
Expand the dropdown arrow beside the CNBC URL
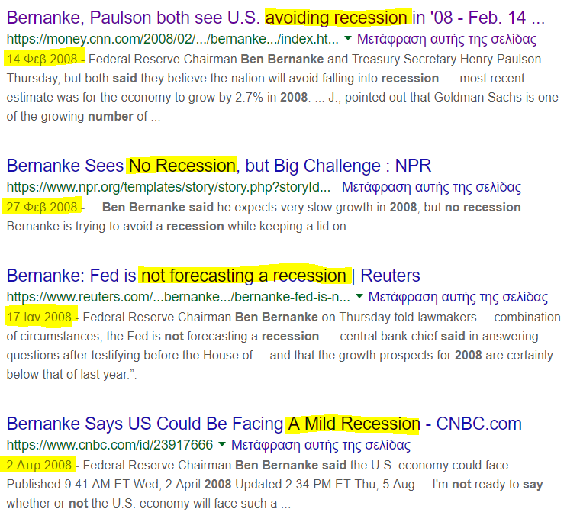coord(222,445)
